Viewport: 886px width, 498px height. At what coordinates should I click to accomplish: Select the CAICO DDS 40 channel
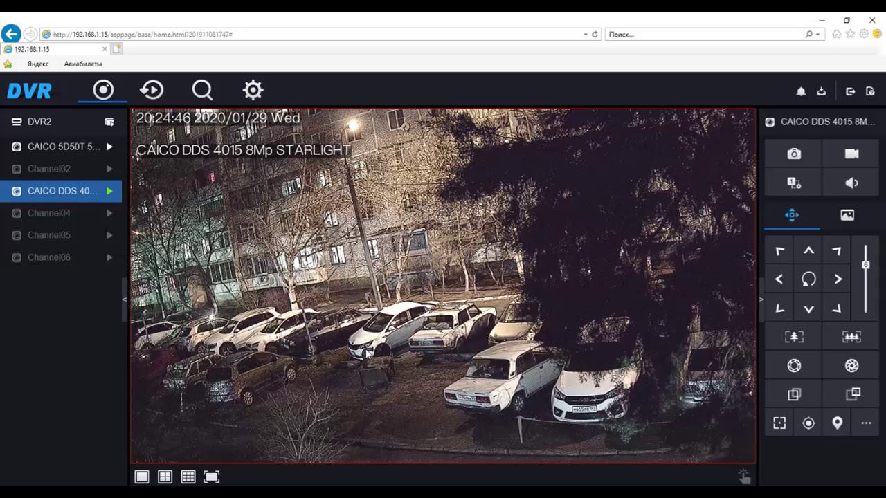62,191
